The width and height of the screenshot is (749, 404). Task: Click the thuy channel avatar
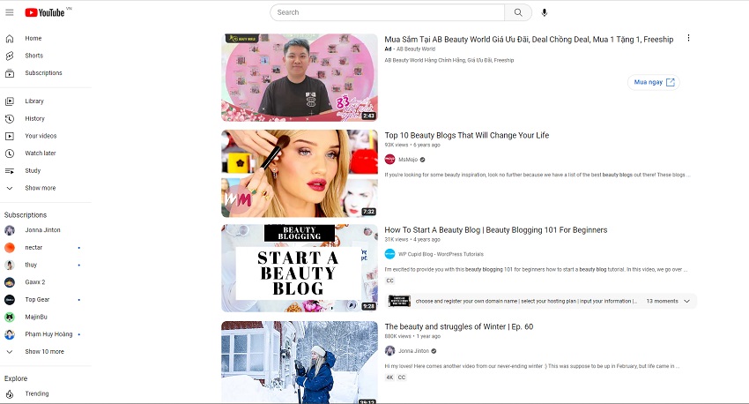click(x=10, y=265)
